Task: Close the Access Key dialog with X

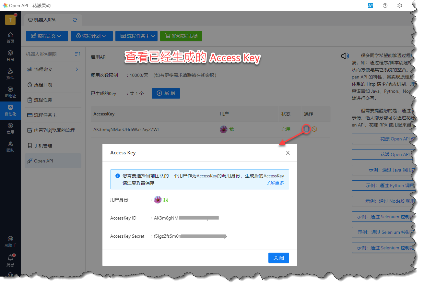Action: click(x=288, y=153)
